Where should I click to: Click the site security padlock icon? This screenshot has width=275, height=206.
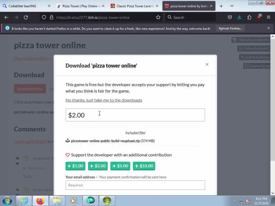point(51,17)
